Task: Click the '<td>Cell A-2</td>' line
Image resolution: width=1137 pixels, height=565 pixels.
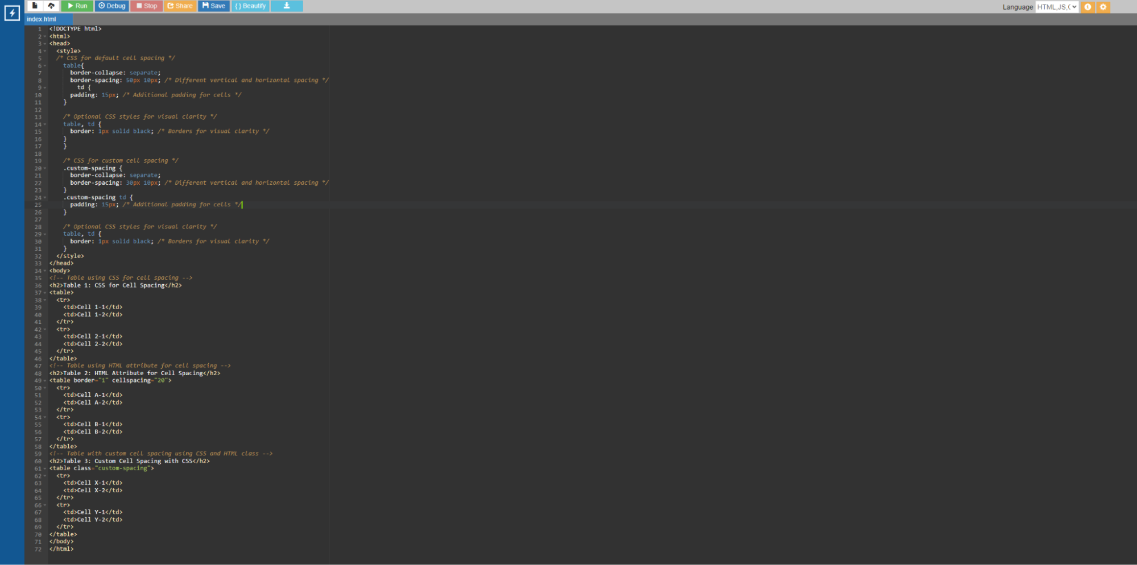Action: pyautogui.click(x=93, y=402)
